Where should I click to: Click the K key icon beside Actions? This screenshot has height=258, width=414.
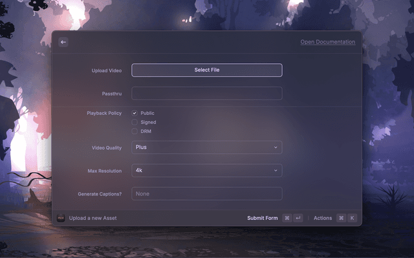353,218
